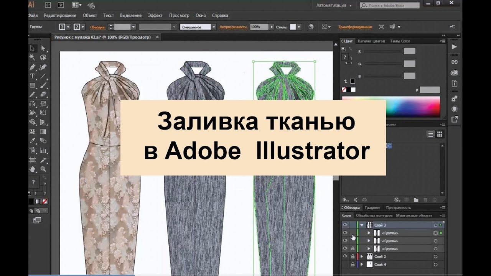Viewport: 491px width, 276px height.
Task: Hide the Слой 2 layer visibility
Action: click(x=345, y=255)
